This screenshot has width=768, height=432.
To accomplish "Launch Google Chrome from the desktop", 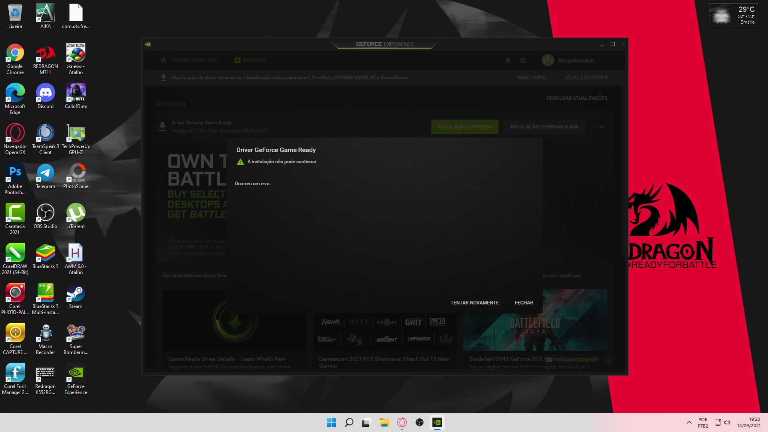I will 15,59.
